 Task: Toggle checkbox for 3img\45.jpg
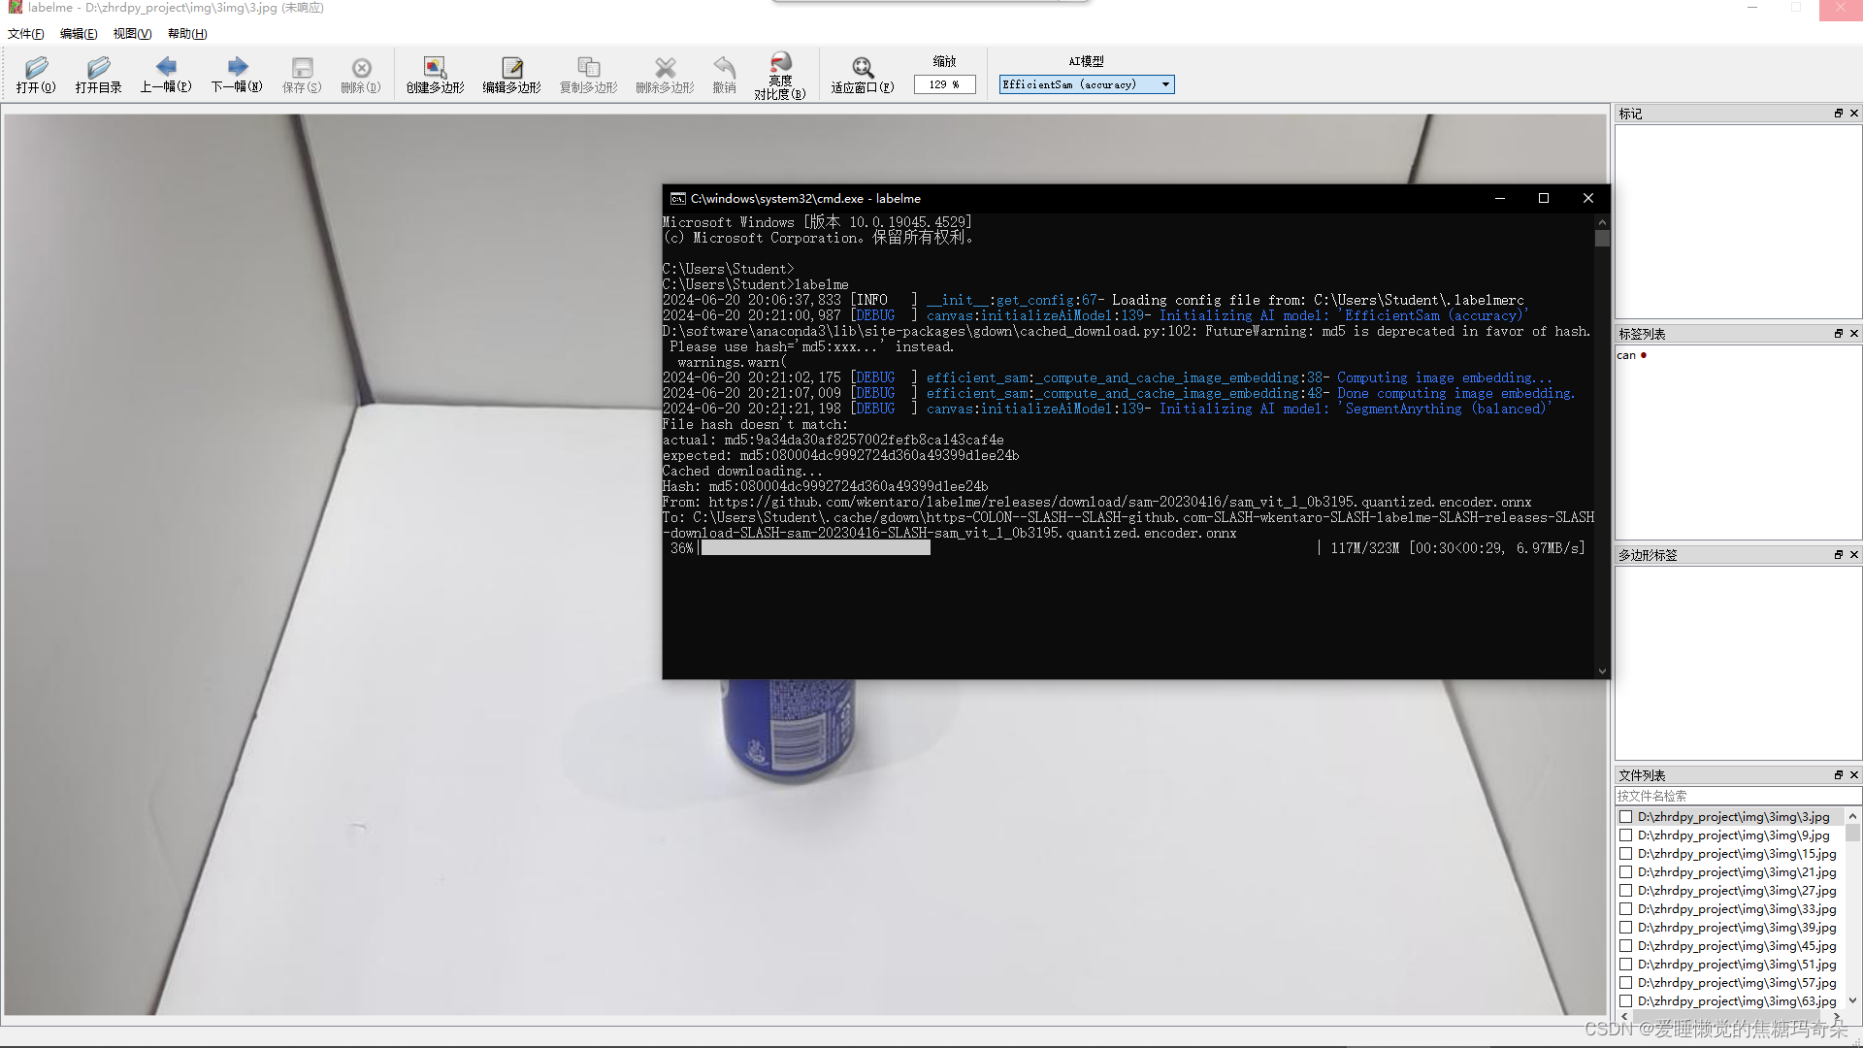[x=1626, y=946]
